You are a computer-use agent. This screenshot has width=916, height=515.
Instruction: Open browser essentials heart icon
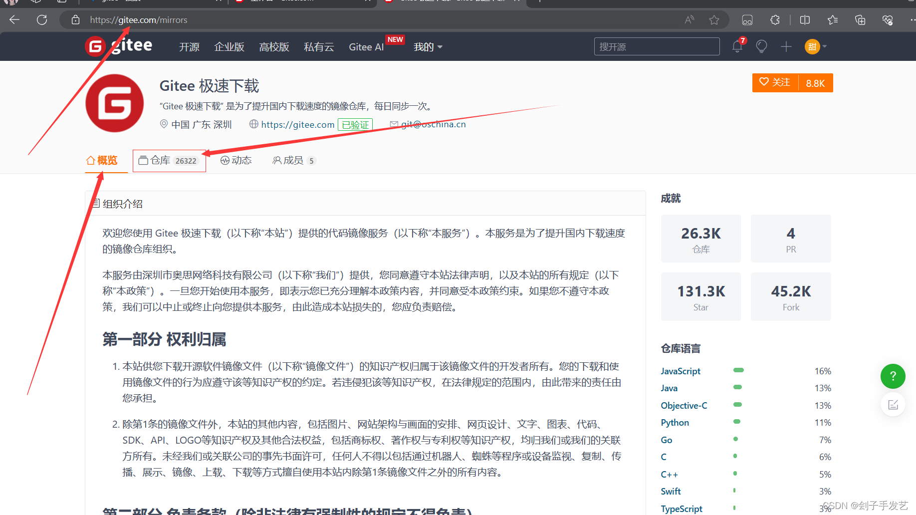click(888, 20)
